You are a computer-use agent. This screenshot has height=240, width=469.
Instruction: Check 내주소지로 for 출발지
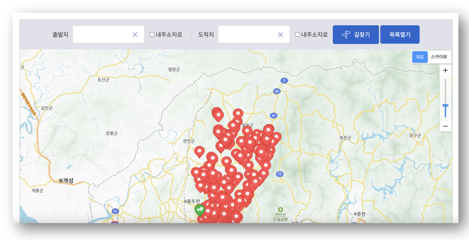tap(152, 35)
